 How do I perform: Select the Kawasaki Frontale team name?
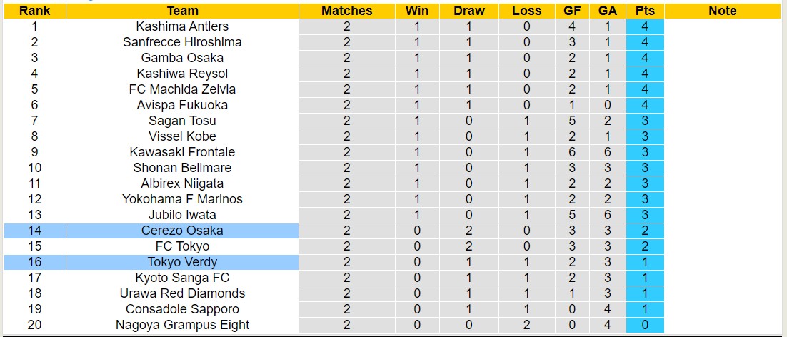(182, 152)
